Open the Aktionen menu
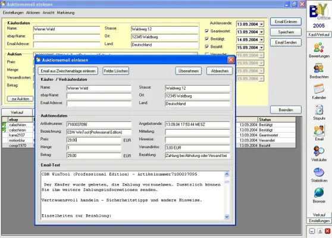 (33, 12)
